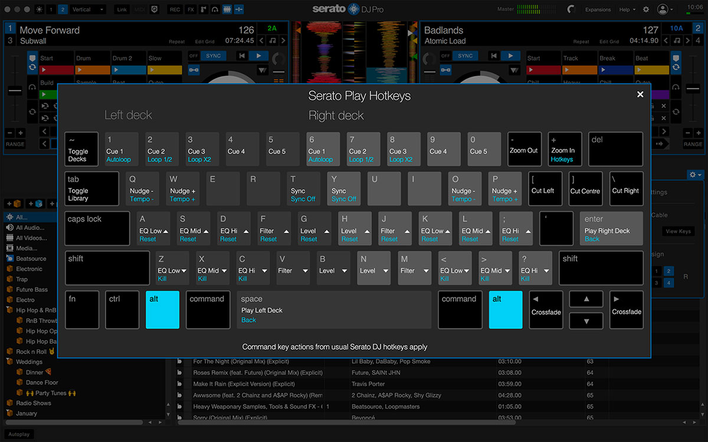Screen dimensions: 708x442
Task: Turn off sync with left deck OFF
Action: coord(194,55)
